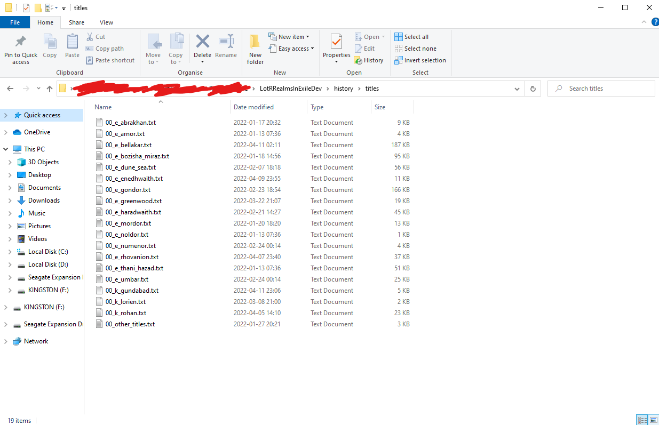Viewport: 659px width, 425px height.
Task: Switch to the View ribbon tab
Action: [x=106, y=22]
